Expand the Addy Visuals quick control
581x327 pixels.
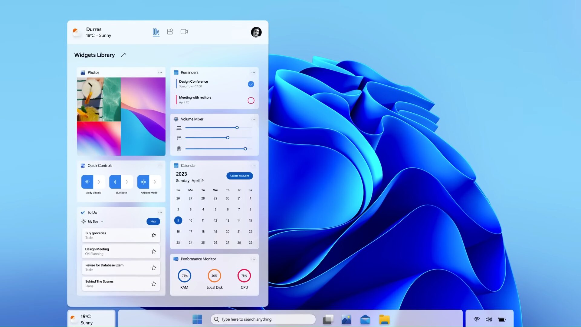click(99, 182)
